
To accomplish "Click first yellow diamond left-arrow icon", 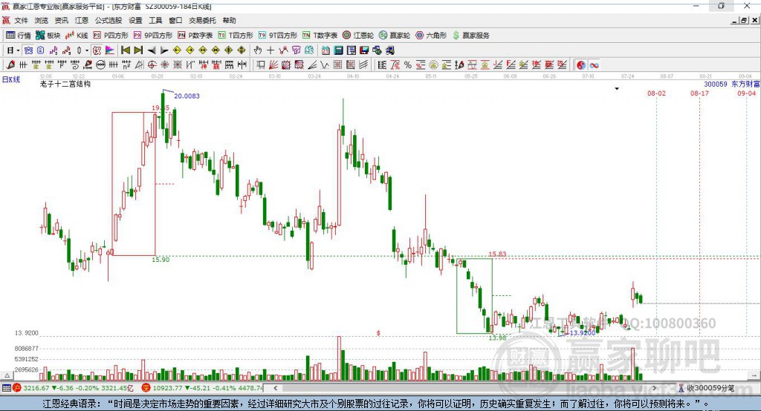I will click(177, 50).
